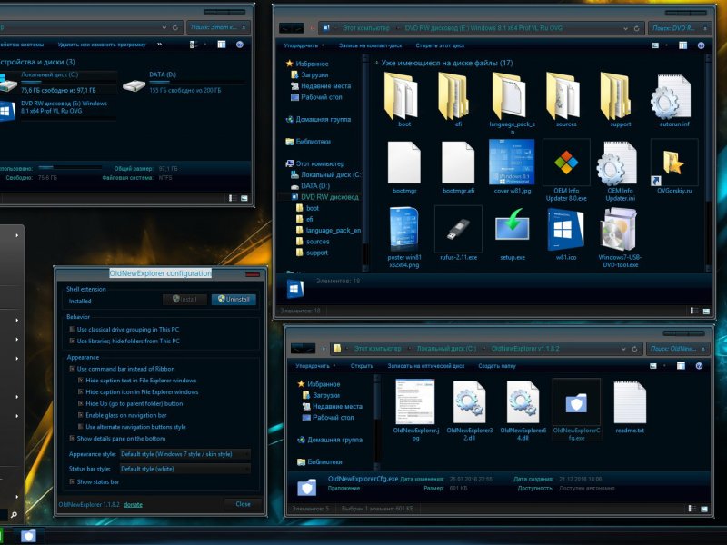Click the help icon in the DVD drive window
This screenshot has width=727, height=545.
[701, 45]
